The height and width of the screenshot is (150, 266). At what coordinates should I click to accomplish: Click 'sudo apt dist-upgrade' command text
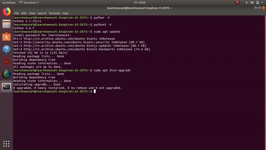click(112, 70)
